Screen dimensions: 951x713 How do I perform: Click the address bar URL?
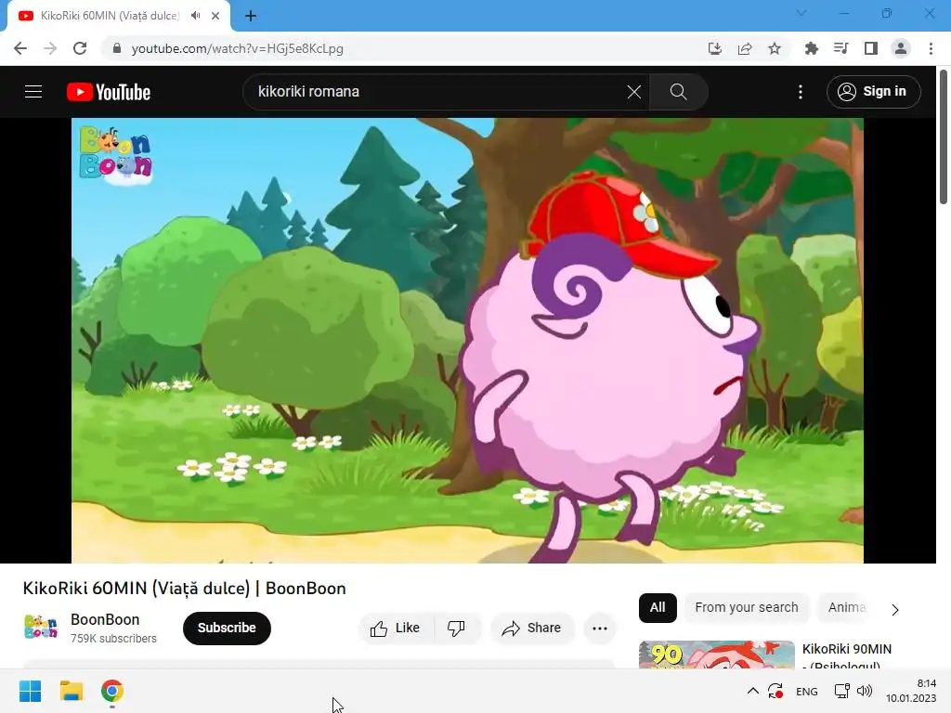tap(237, 48)
